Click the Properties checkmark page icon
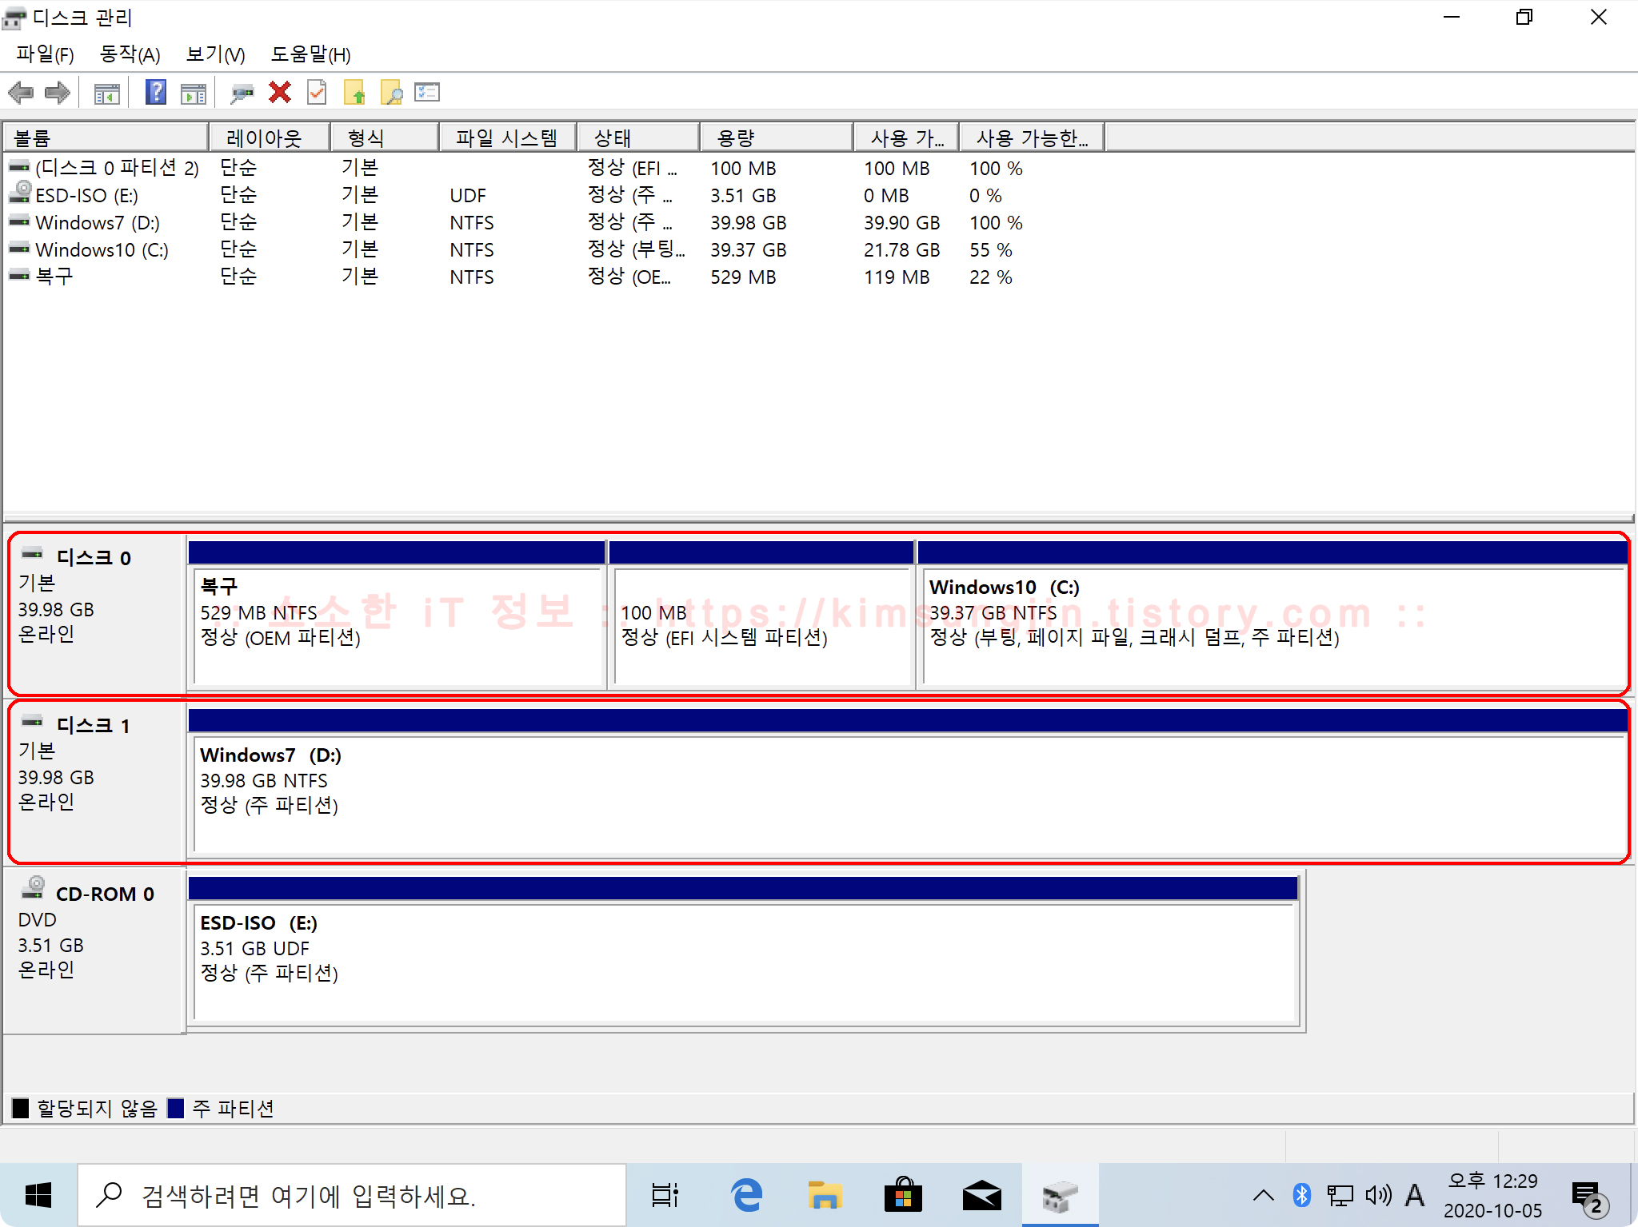Screen dimensions: 1638x1227 [317, 93]
